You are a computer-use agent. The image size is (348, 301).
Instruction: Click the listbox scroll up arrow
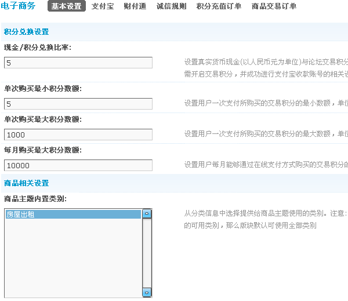point(147,213)
